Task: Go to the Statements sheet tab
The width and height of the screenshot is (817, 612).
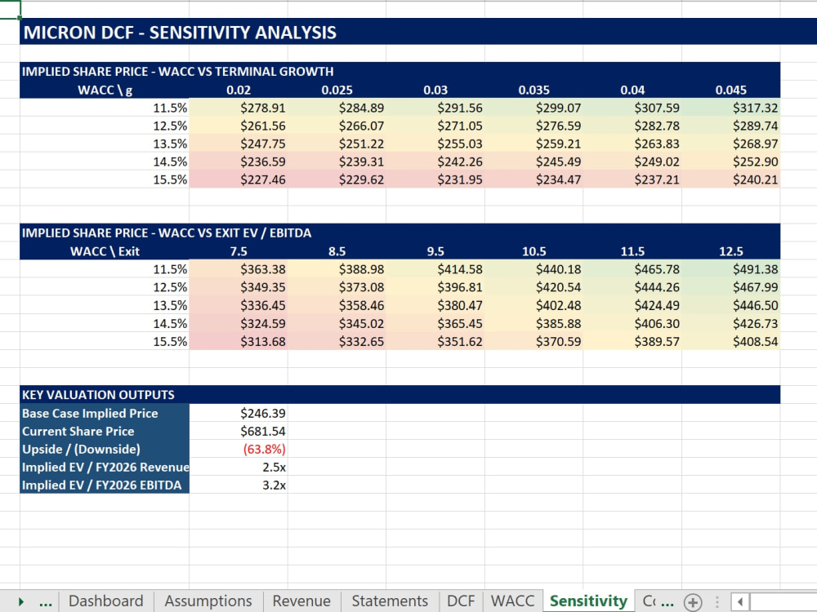Action: click(x=390, y=601)
